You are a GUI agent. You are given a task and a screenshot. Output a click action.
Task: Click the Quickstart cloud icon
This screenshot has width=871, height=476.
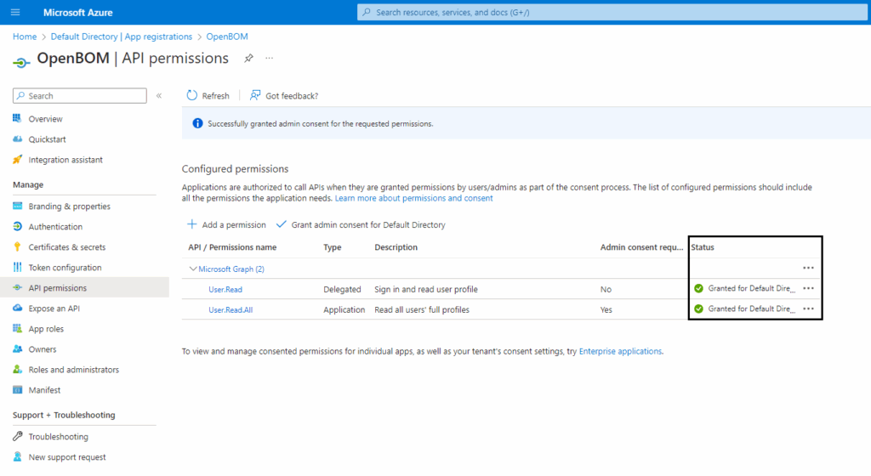[x=17, y=139]
